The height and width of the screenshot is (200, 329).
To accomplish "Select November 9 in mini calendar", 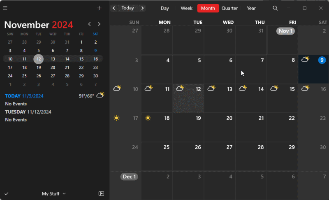I will (x=95, y=51).
